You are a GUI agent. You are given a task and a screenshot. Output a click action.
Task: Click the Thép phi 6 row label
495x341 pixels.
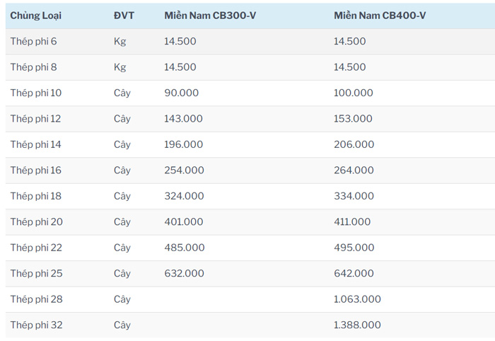coord(33,41)
